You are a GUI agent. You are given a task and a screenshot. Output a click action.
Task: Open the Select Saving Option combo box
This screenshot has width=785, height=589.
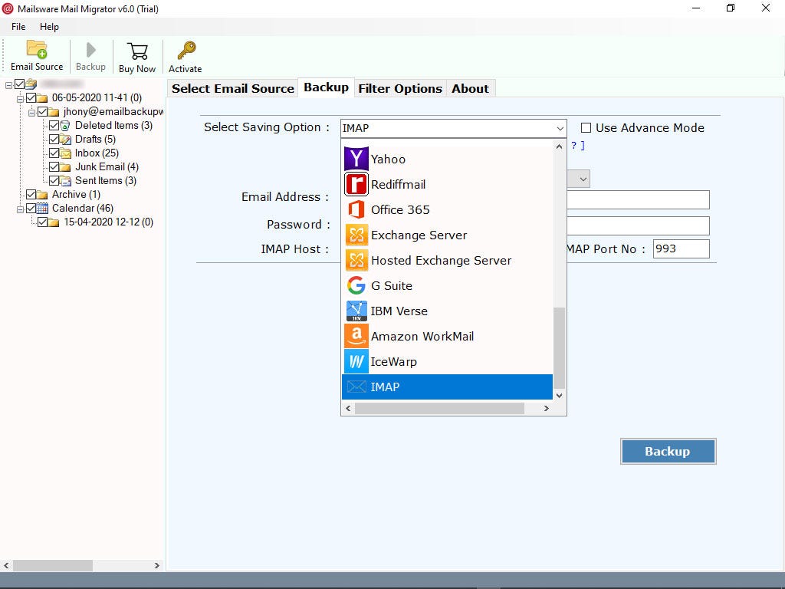pyautogui.click(x=453, y=128)
